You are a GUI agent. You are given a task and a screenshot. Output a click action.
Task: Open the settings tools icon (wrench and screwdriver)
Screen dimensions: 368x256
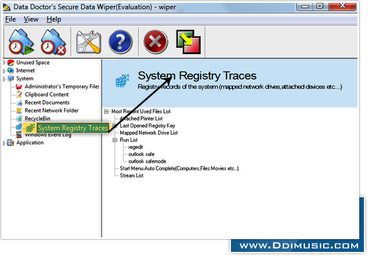[89, 42]
